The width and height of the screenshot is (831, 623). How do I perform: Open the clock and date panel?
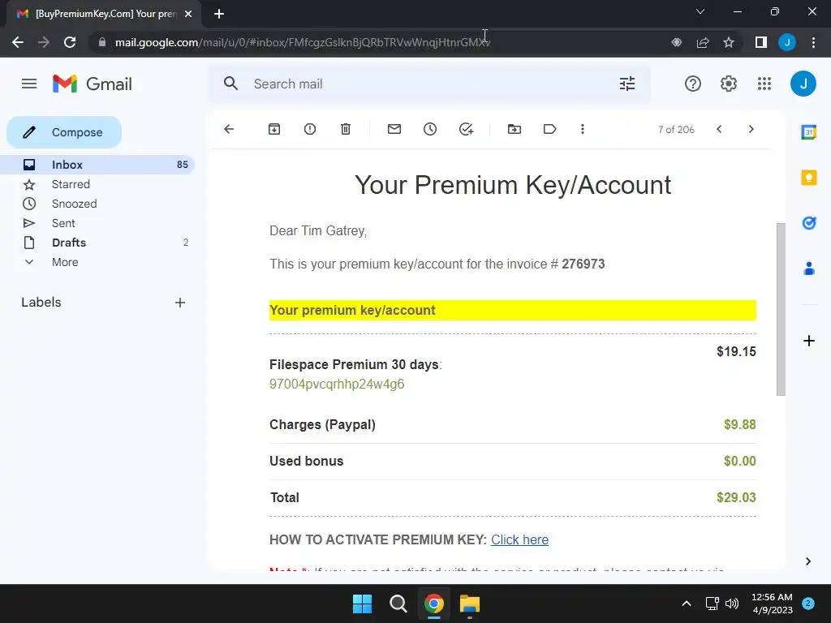(773, 604)
